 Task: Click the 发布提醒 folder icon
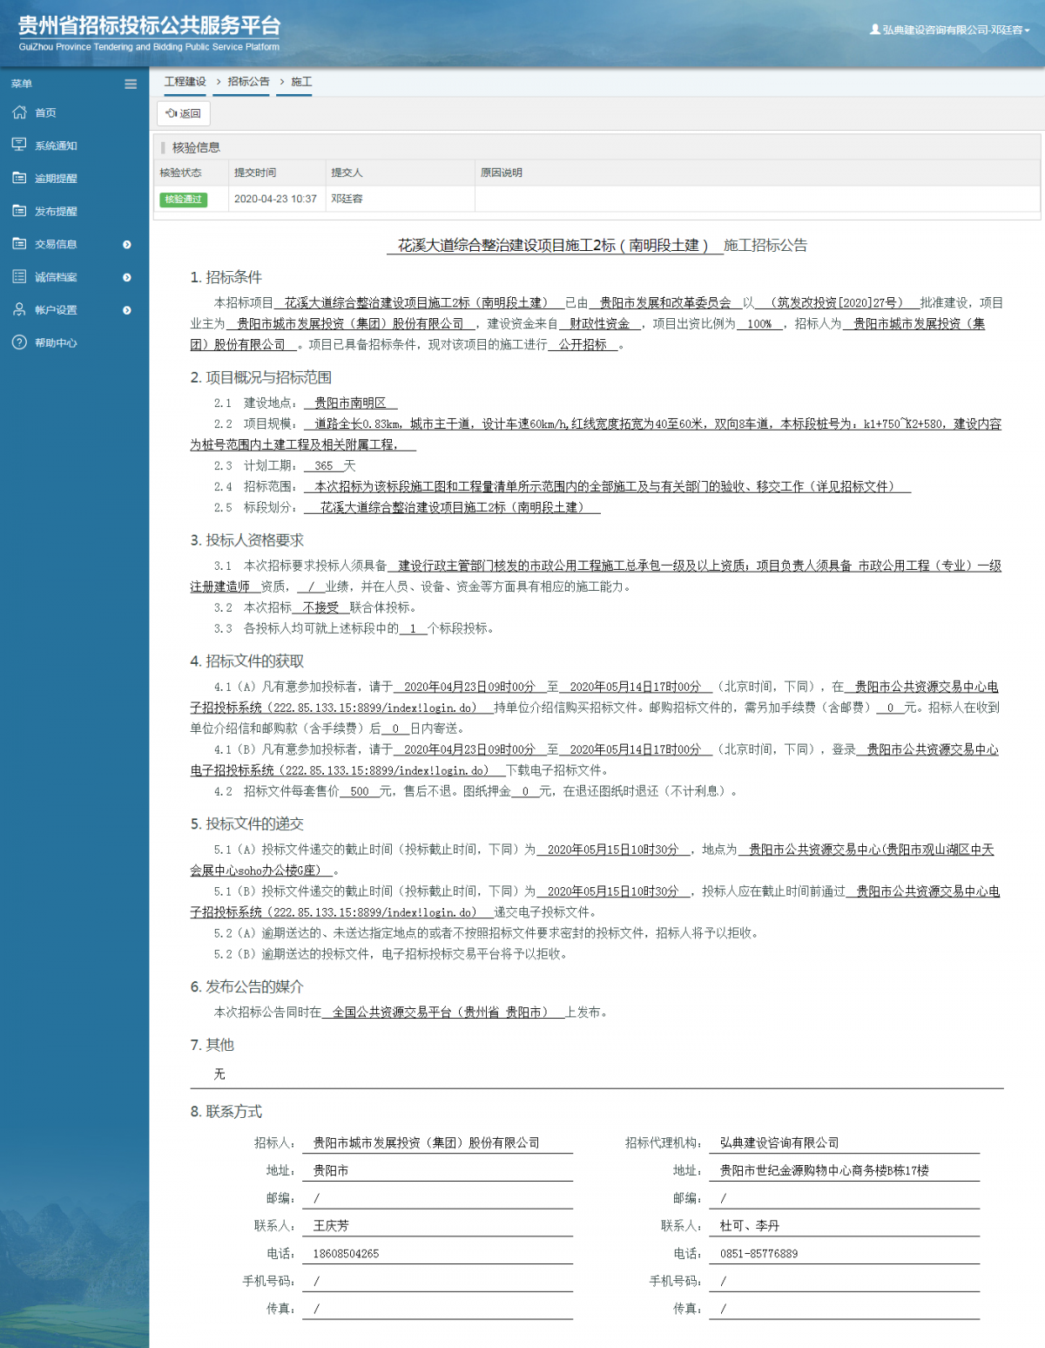(19, 211)
